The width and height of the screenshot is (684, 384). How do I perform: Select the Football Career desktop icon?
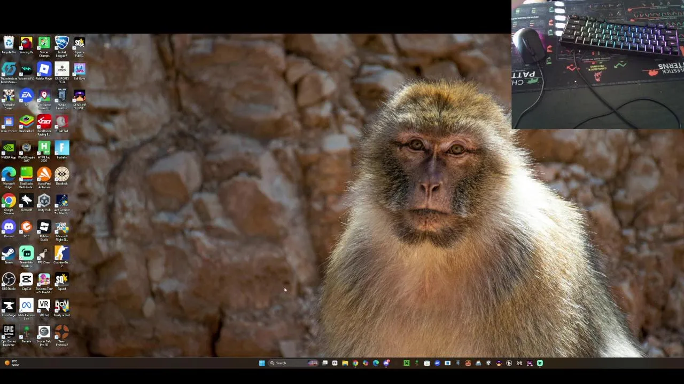[x=9, y=99]
